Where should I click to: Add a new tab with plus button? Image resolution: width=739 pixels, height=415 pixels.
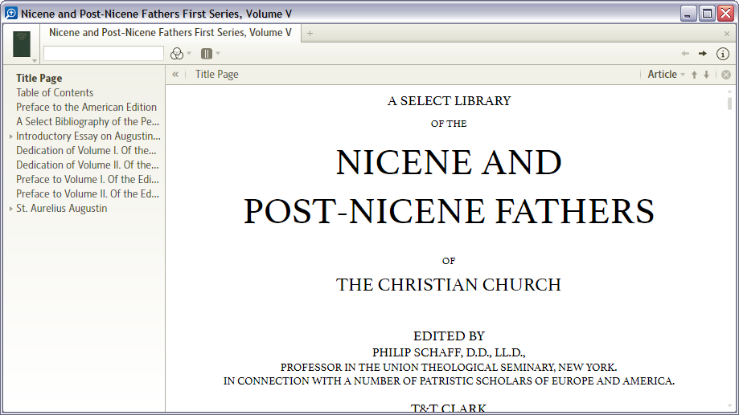click(310, 34)
